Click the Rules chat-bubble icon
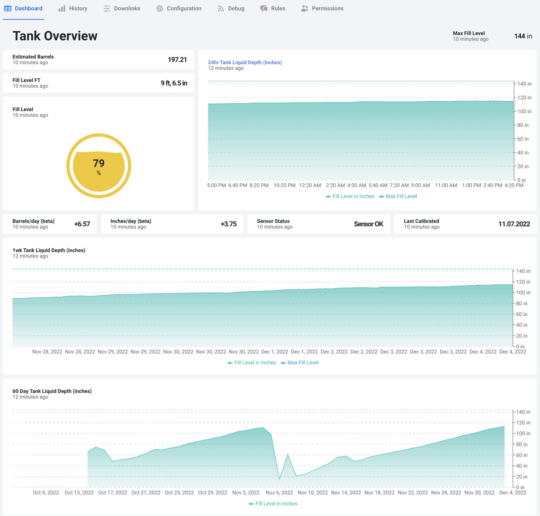The width and height of the screenshot is (540, 516). click(x=264, y=8)
